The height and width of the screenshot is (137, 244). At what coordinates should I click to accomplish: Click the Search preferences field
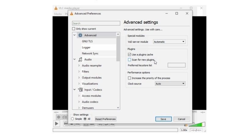(96, 23)
